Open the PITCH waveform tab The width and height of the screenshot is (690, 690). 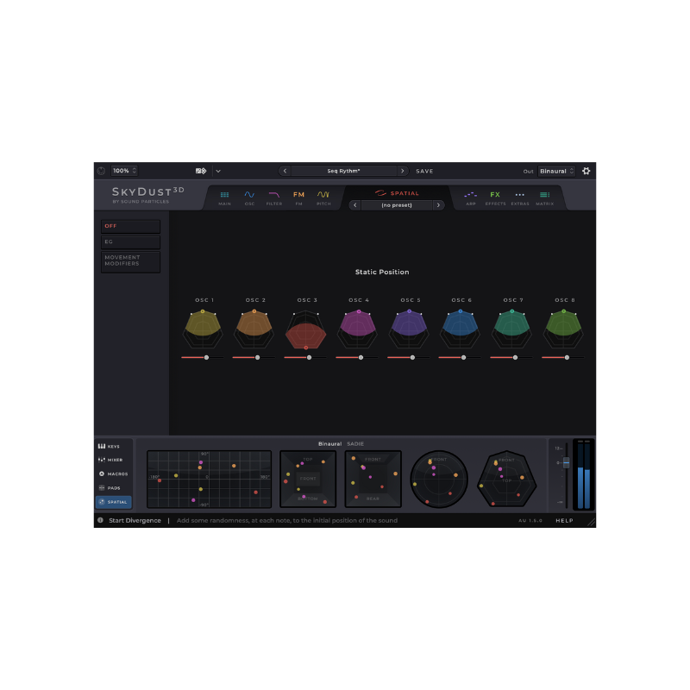(x=323, y=198)
